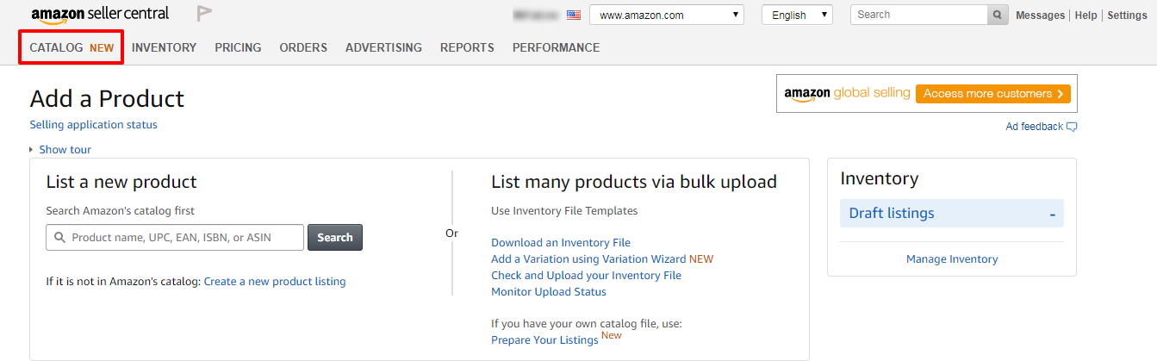Open the Selling application status link
Image resolution: width=1157 pixels, height=361 pixels.
(x=93, y=125)
